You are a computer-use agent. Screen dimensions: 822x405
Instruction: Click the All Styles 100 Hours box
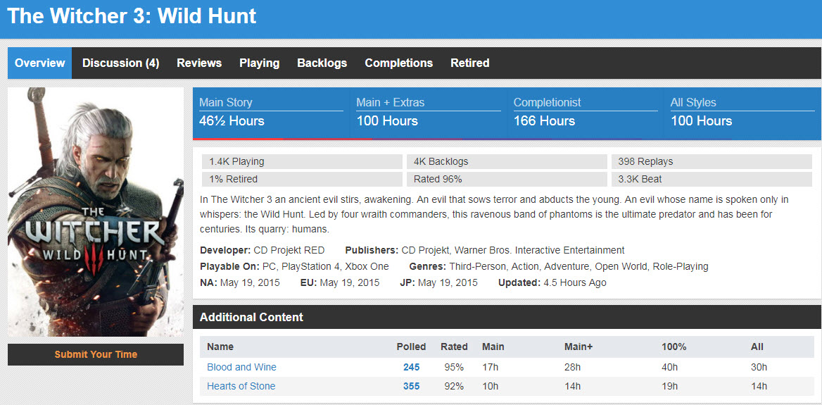742,113
